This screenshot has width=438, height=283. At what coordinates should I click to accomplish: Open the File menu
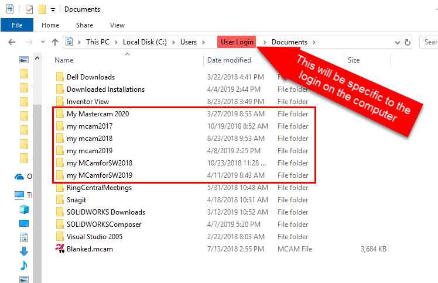click(17, 25)
